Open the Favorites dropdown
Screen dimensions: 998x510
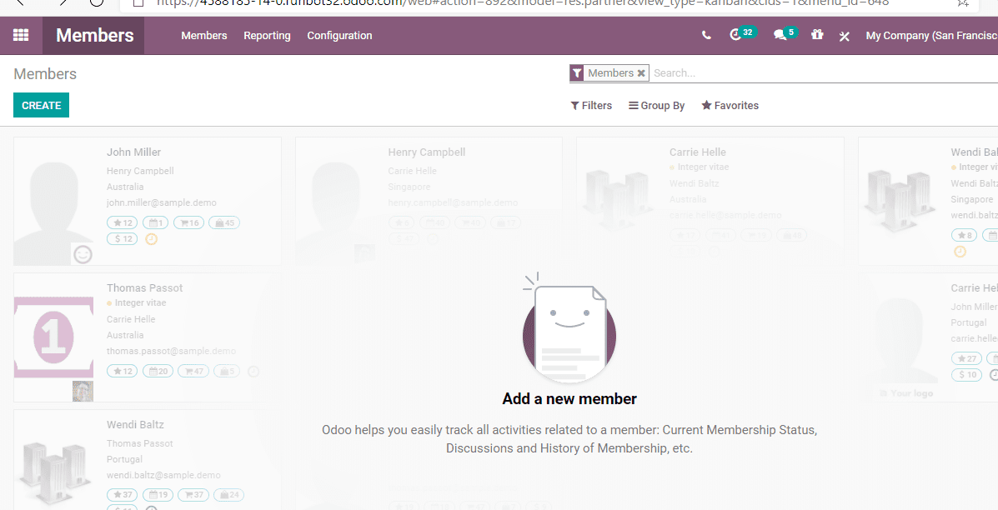click(730, 106)
